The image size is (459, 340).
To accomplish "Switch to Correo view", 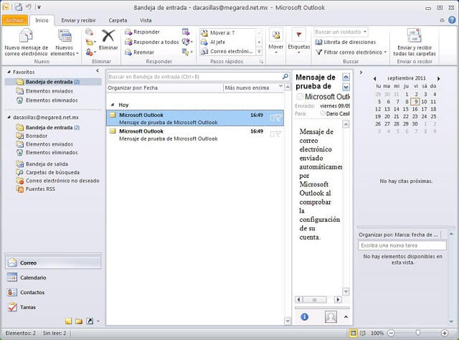I will tap(53, 263).
